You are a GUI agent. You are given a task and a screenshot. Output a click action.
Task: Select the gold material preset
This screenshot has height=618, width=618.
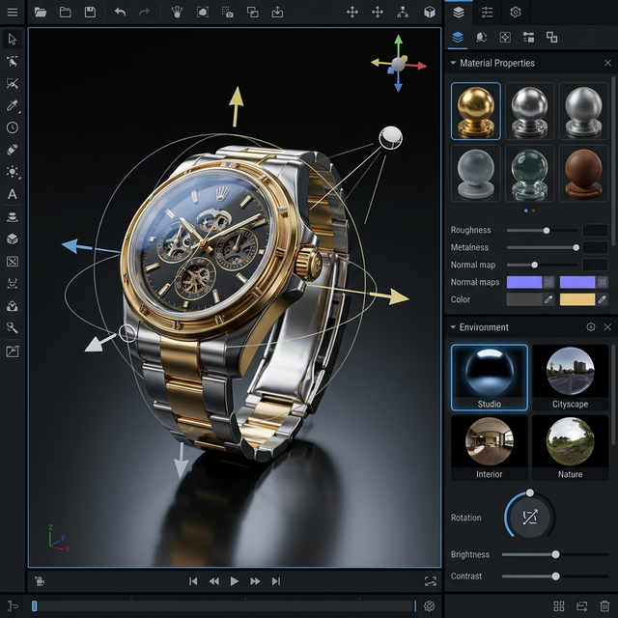pos(475,110)
